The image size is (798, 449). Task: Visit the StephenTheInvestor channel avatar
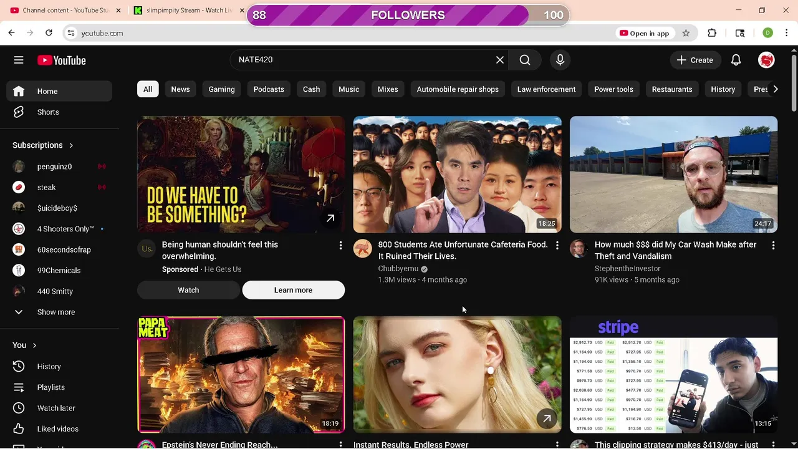pos(579,248)
